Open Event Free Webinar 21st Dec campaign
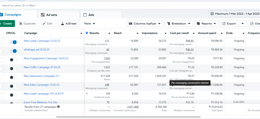Viewport: 260px width, 119px height. [x=41, y=102]
